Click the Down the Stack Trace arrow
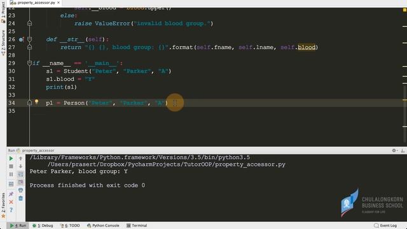Screen dimensions: 407x229 (x=20, y=166)
